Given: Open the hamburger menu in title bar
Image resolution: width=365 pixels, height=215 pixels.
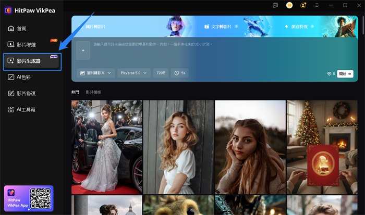Looking at the screenshot, I should (318, 5).
